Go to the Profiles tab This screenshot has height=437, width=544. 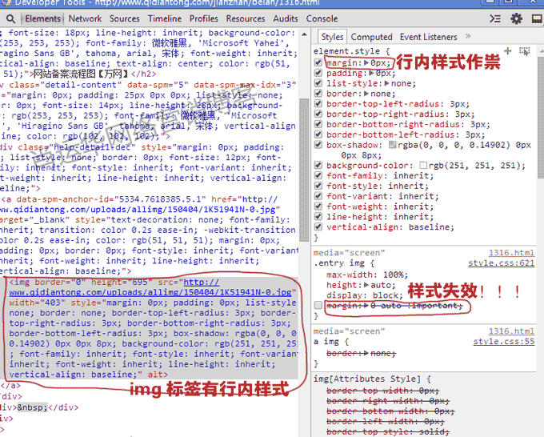click(x=204, y=18)
